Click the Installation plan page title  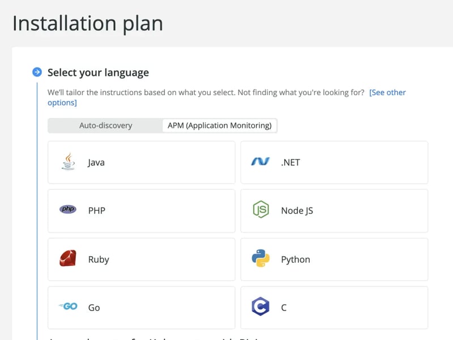(88, 24)
